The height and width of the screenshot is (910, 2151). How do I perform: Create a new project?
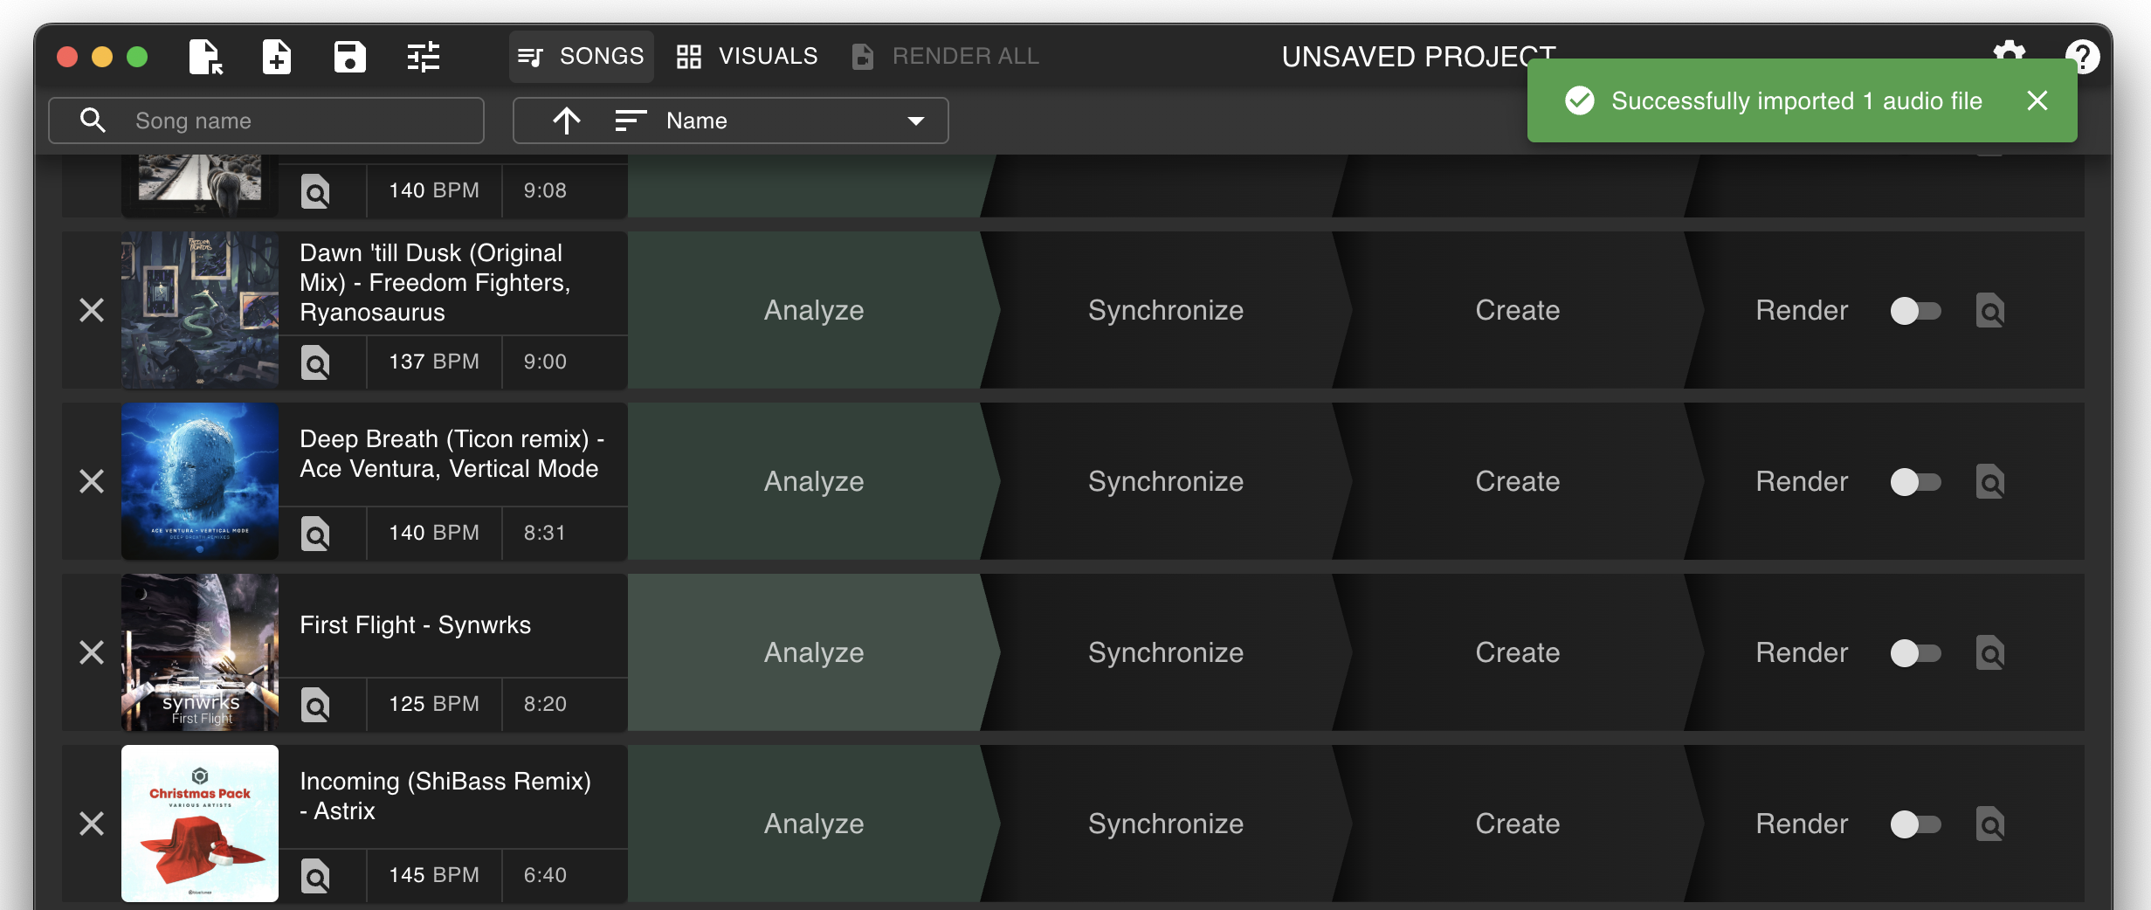(276, 56)
